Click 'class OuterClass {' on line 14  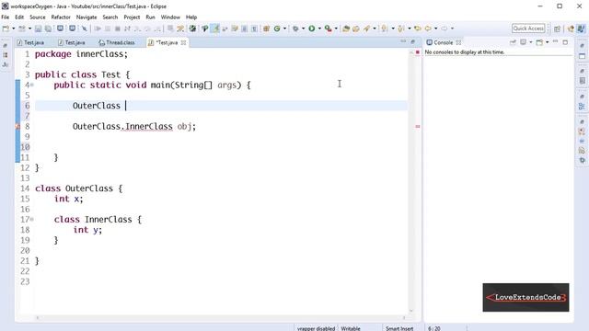pos(78,188)
